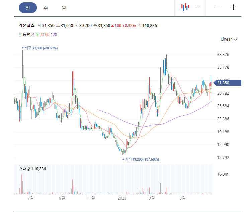Toggle the 20-day moving average

[42, 35]
